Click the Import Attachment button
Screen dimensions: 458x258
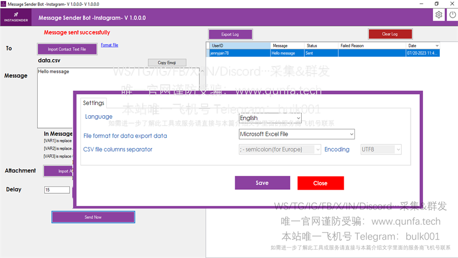point(59,171)
